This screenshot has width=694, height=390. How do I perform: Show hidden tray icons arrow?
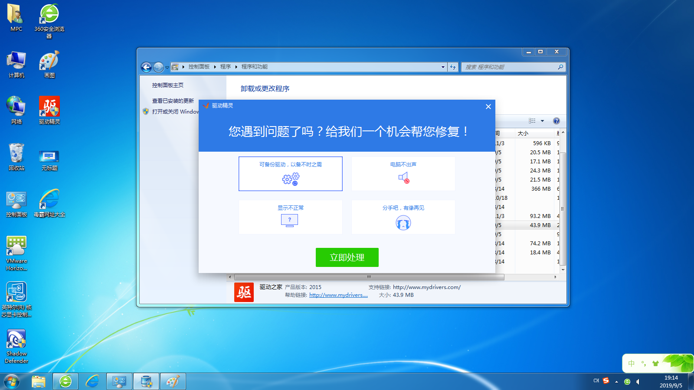616,382
